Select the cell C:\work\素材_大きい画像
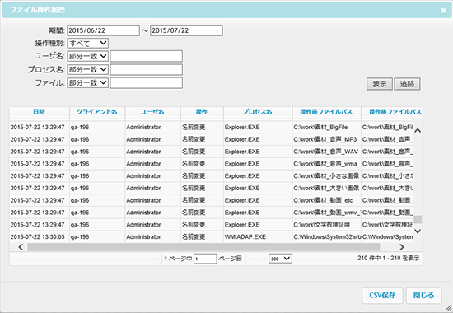Screen dimensions: 453x313 coord(326,188)
